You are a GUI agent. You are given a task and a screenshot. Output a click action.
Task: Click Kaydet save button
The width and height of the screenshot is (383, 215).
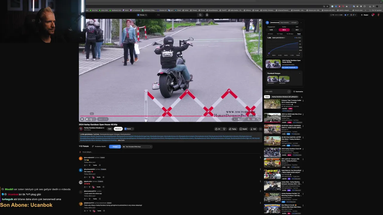pyautogui.click(x=243, y=129)
